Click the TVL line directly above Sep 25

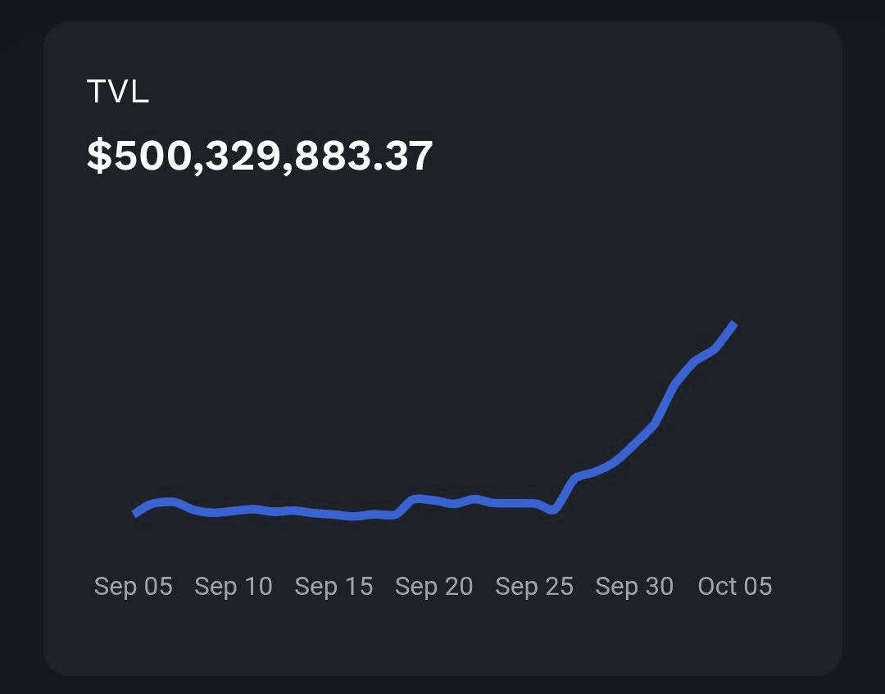point(534,502)
